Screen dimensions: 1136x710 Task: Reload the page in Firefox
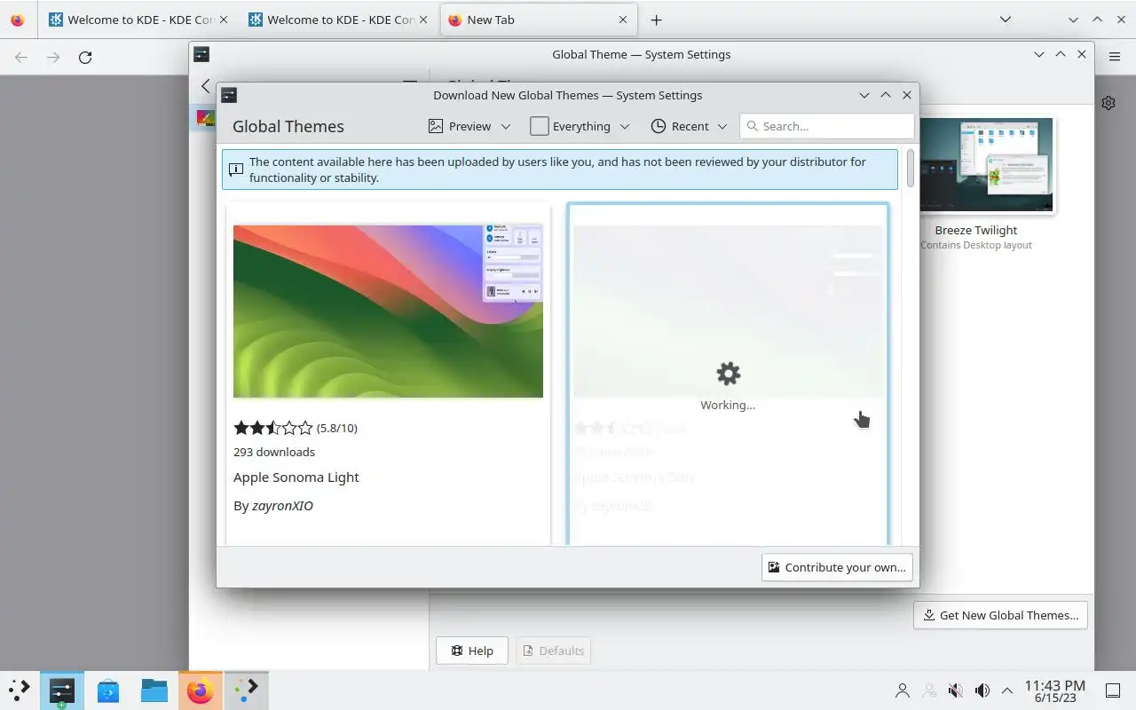coord(85,57)
